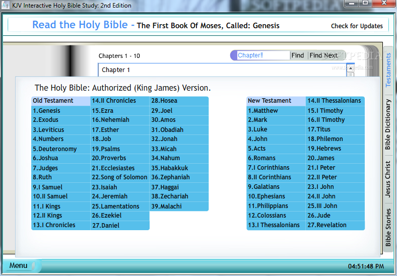
Task: Open 1.Genesis book
Action: click(x=61, y=111)
